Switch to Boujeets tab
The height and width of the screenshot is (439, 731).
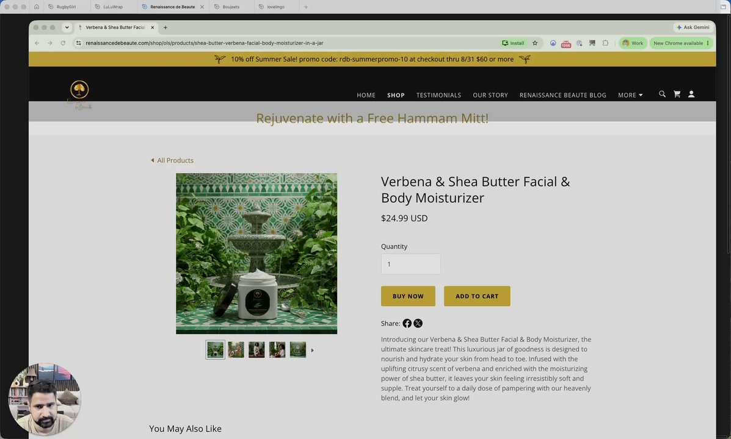pyautogui.click(x=231, y=7)
